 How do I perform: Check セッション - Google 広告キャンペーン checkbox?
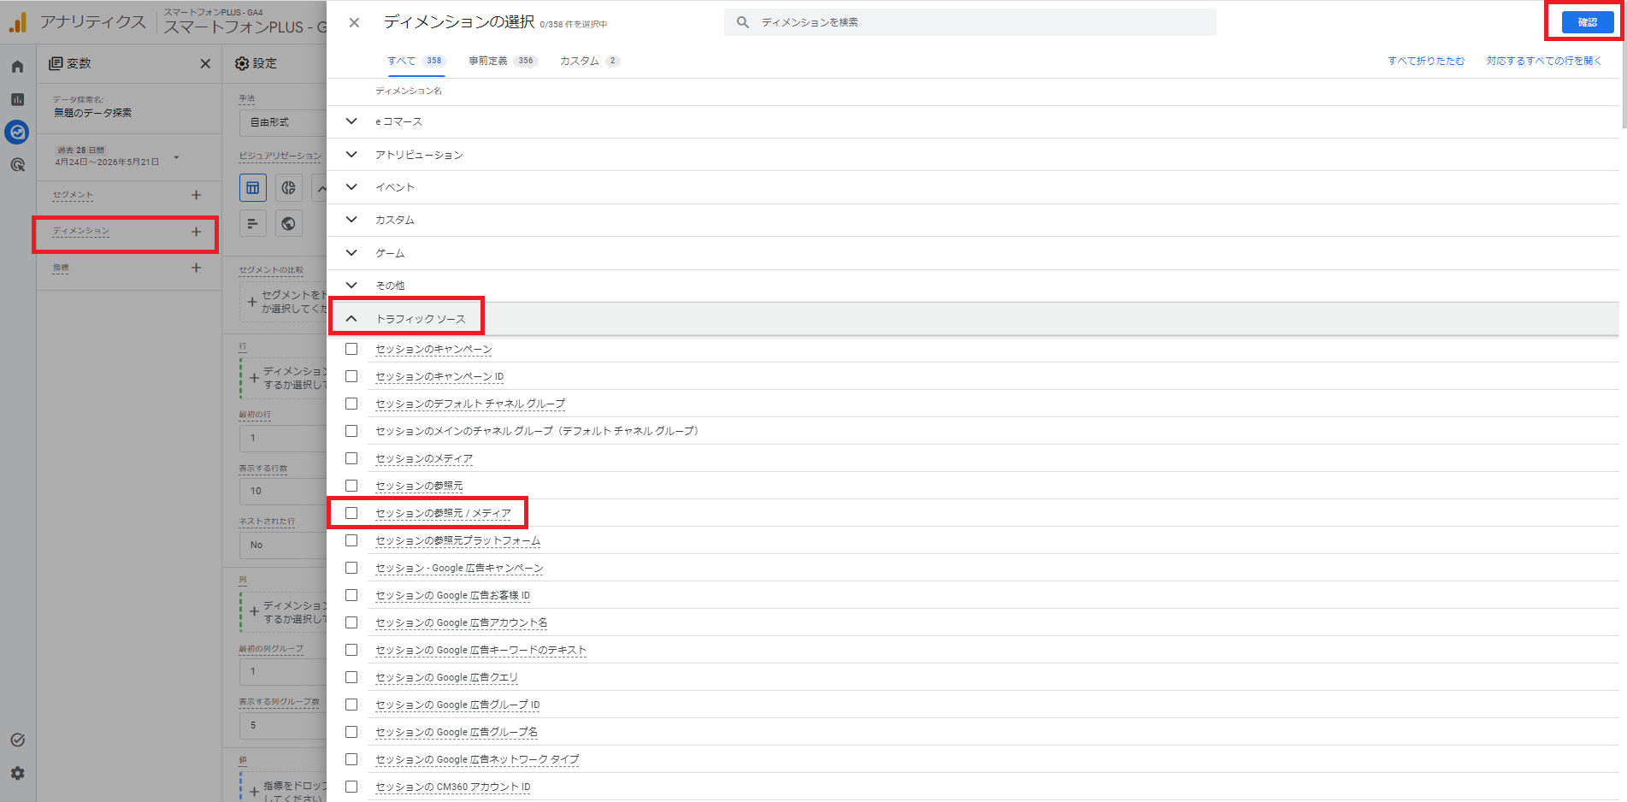point(351,568)
